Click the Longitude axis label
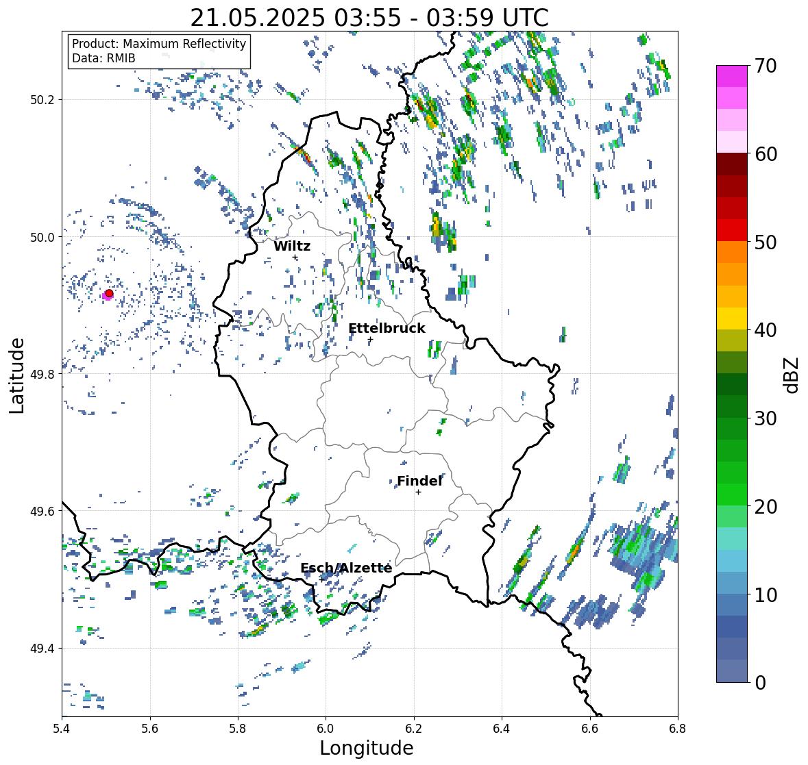The image size is (808, 765). (x=367, y=748)
